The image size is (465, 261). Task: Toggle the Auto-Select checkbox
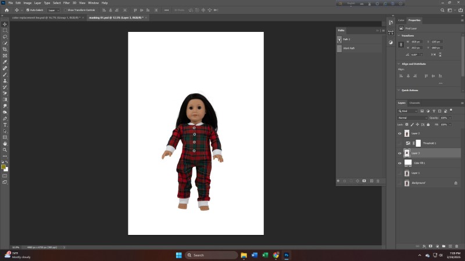point(27,10)
